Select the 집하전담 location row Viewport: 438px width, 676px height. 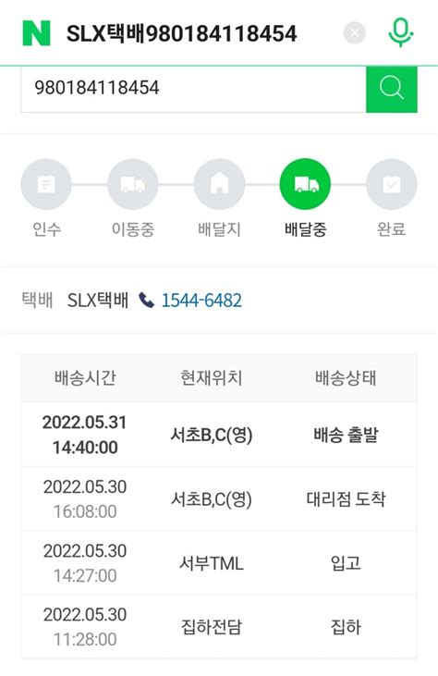coord(219,626)
